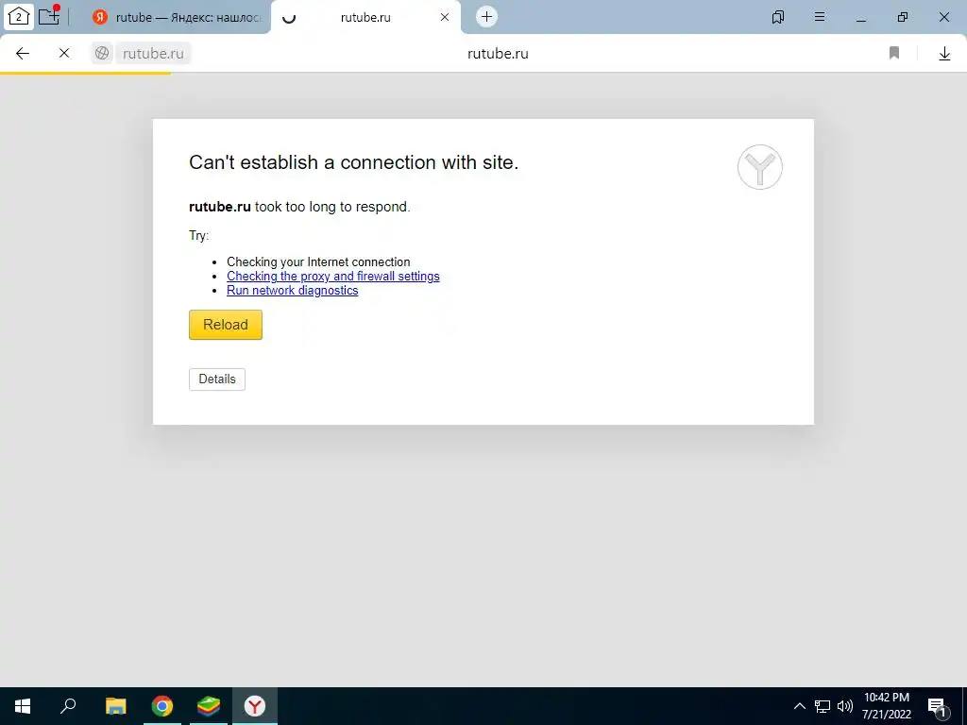Open the notification center icon
This screenshot has width=967, height=725.
click(937, 707)
